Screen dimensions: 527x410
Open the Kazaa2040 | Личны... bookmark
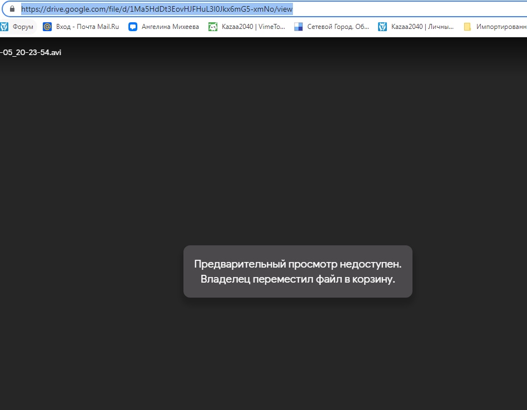[x=422, y=27]
